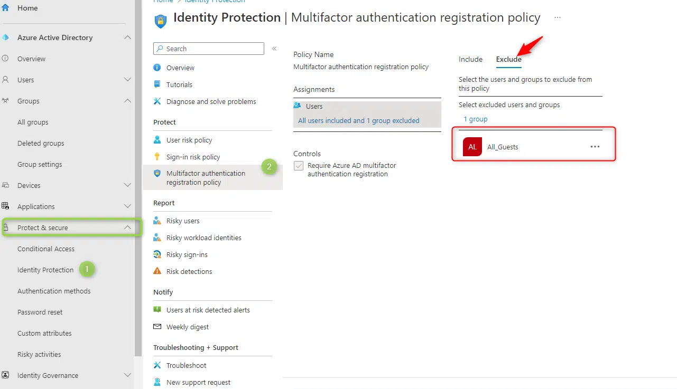Open the ellipsis menu for All_Guests
677x389 pixels.
tap(595, 147)
